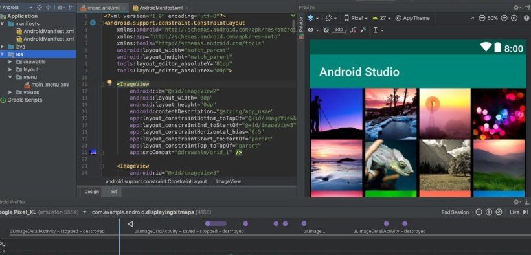Image resolution: width=531 pixels, height=255 pixels.
Task: Jump to live with the skip-to-end icon
Action: click(526, 212)
